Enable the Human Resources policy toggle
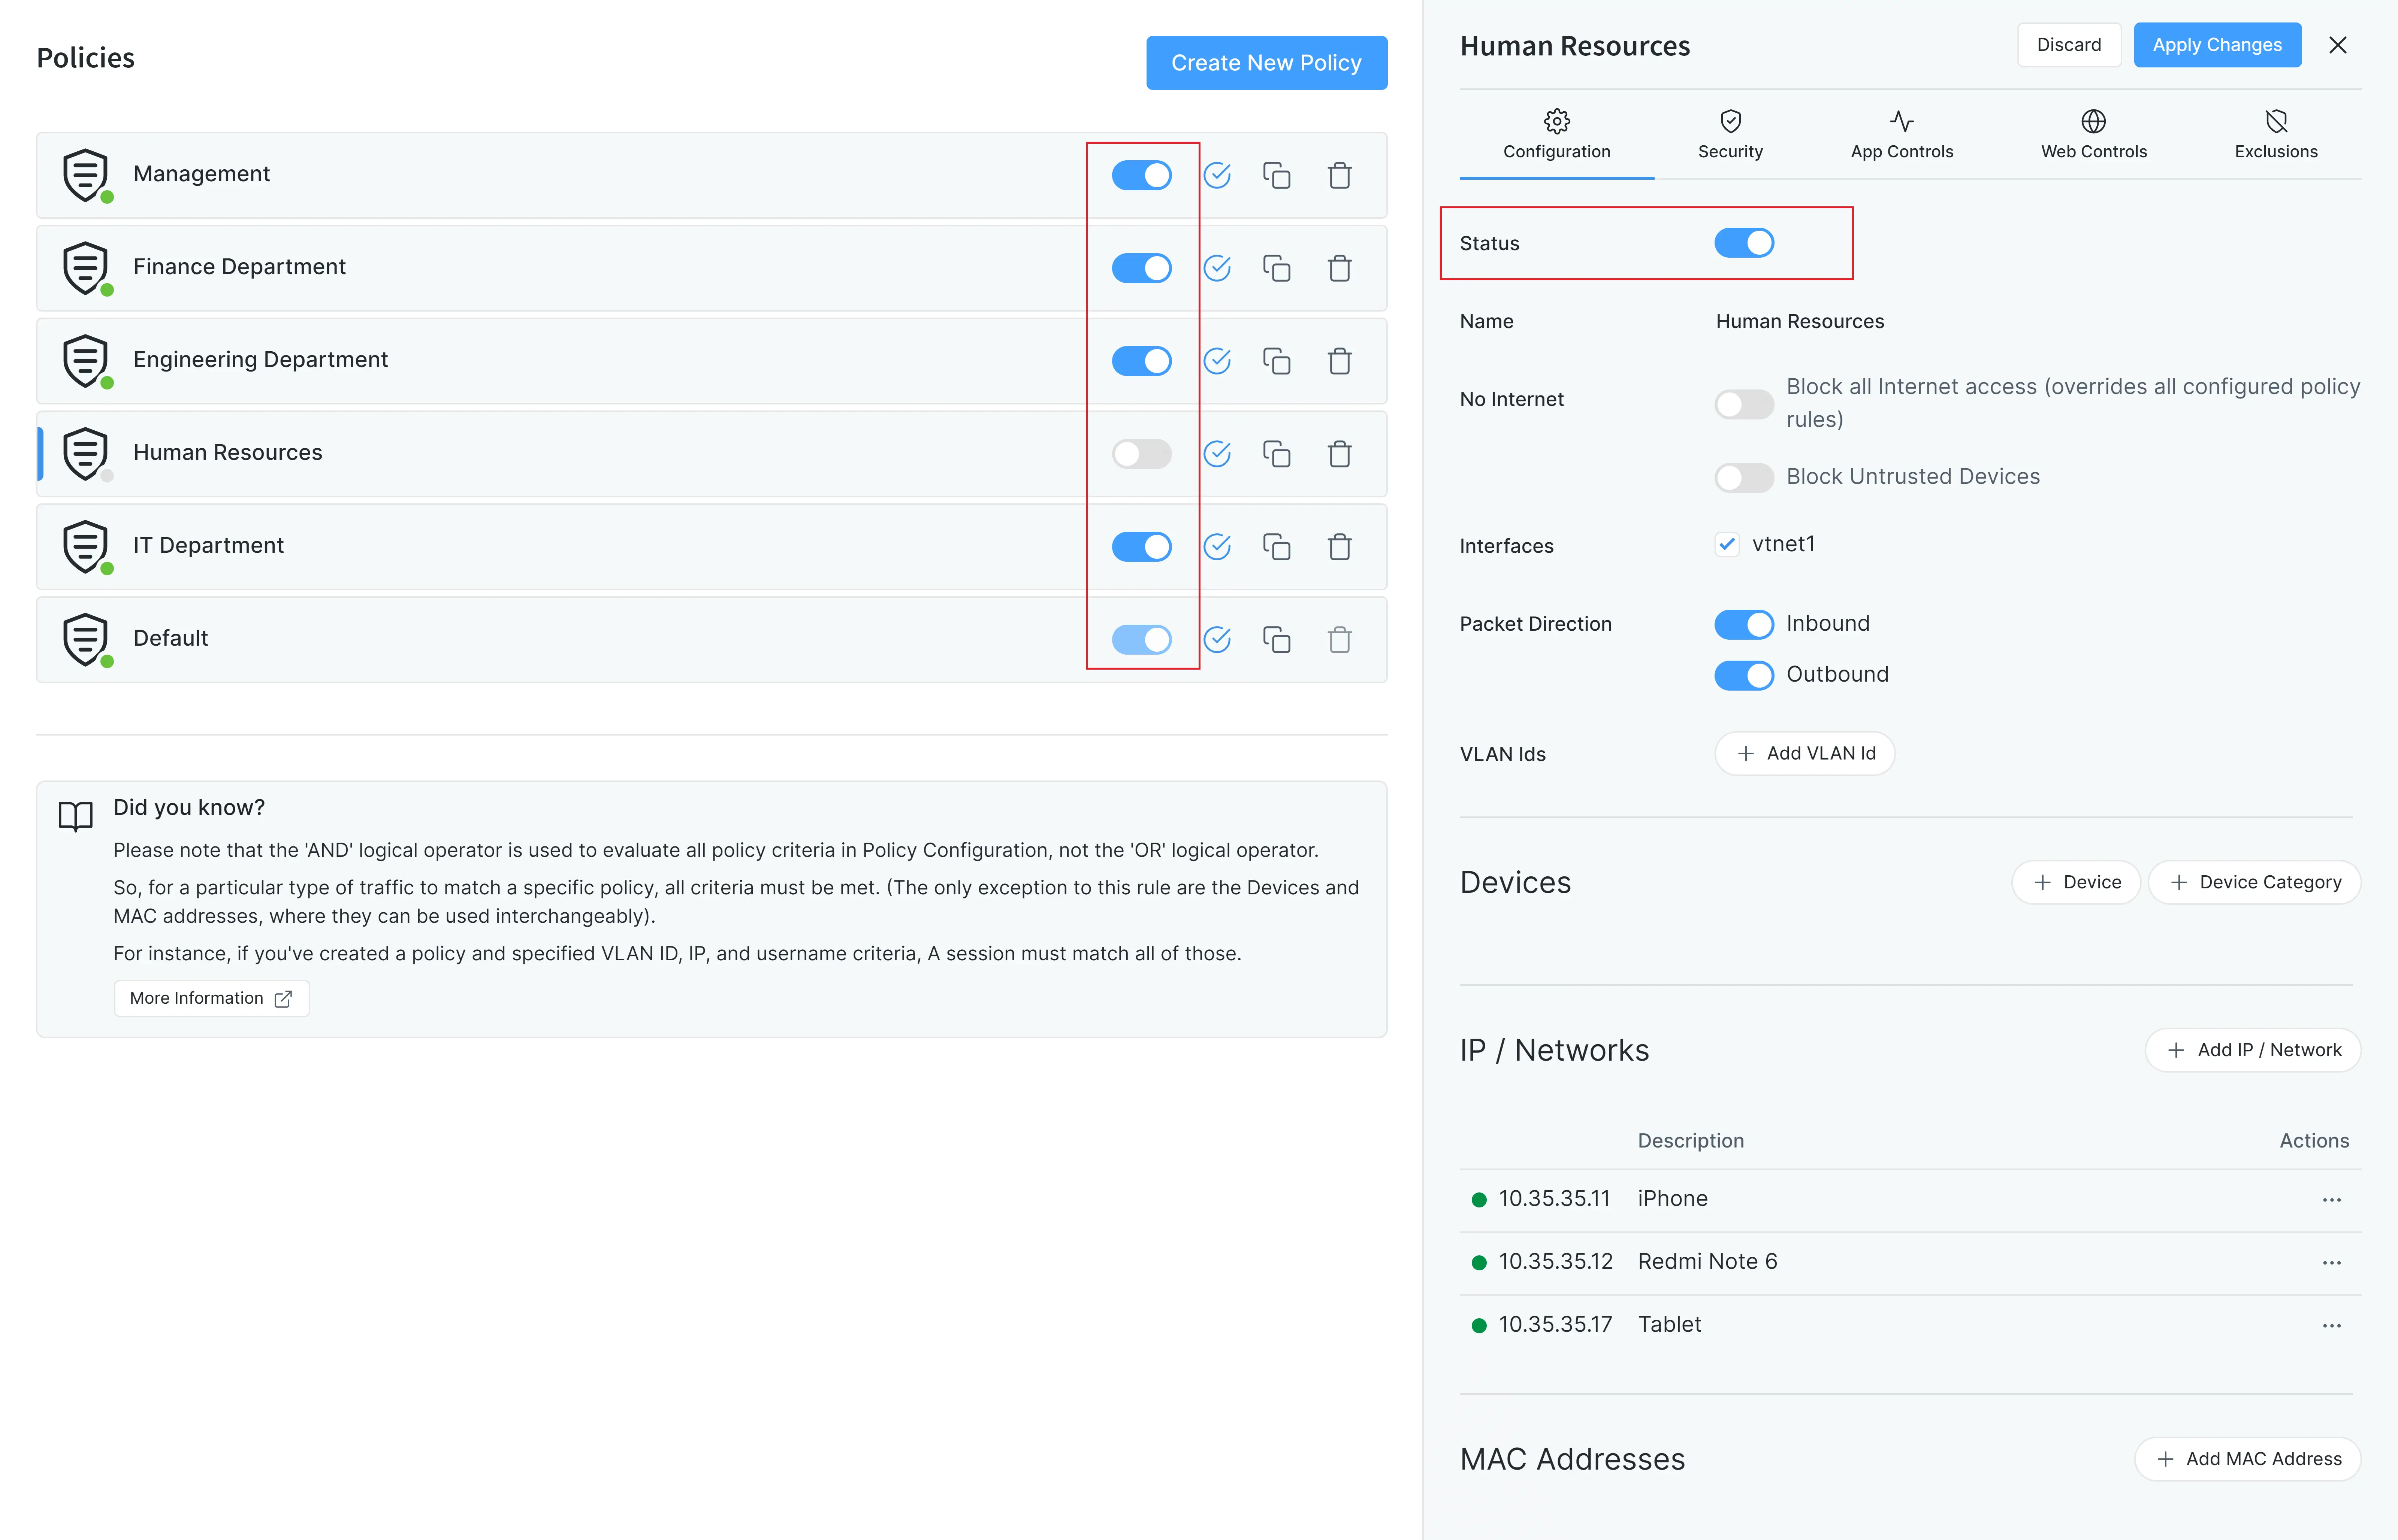Viewport: 2398px width, 1540px height. [x=1141, y=454]
